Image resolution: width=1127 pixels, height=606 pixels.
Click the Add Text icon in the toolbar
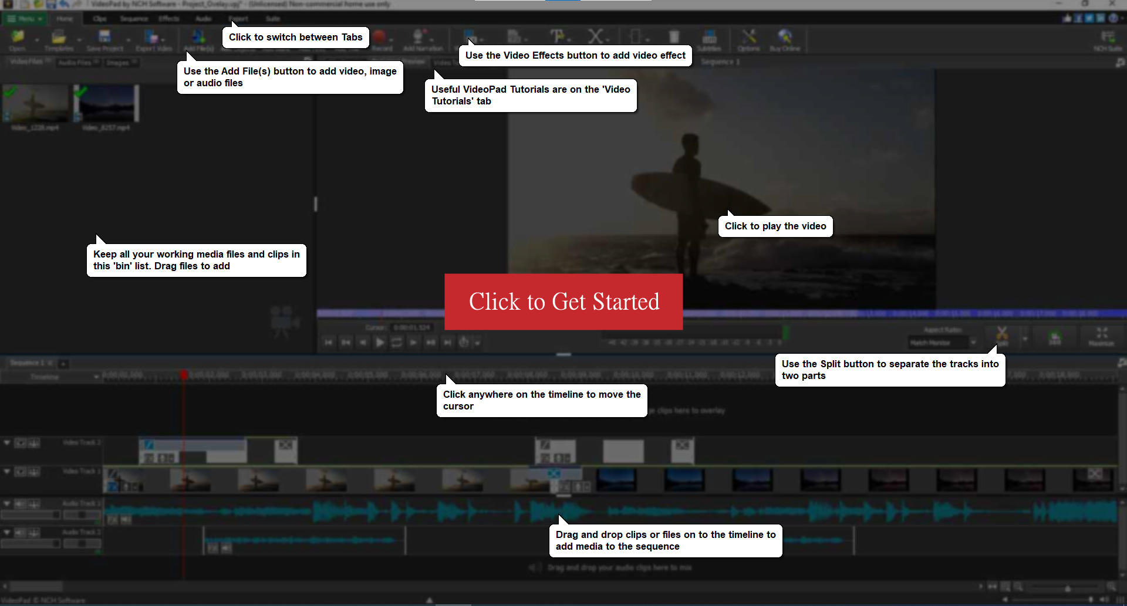[558, 35]
